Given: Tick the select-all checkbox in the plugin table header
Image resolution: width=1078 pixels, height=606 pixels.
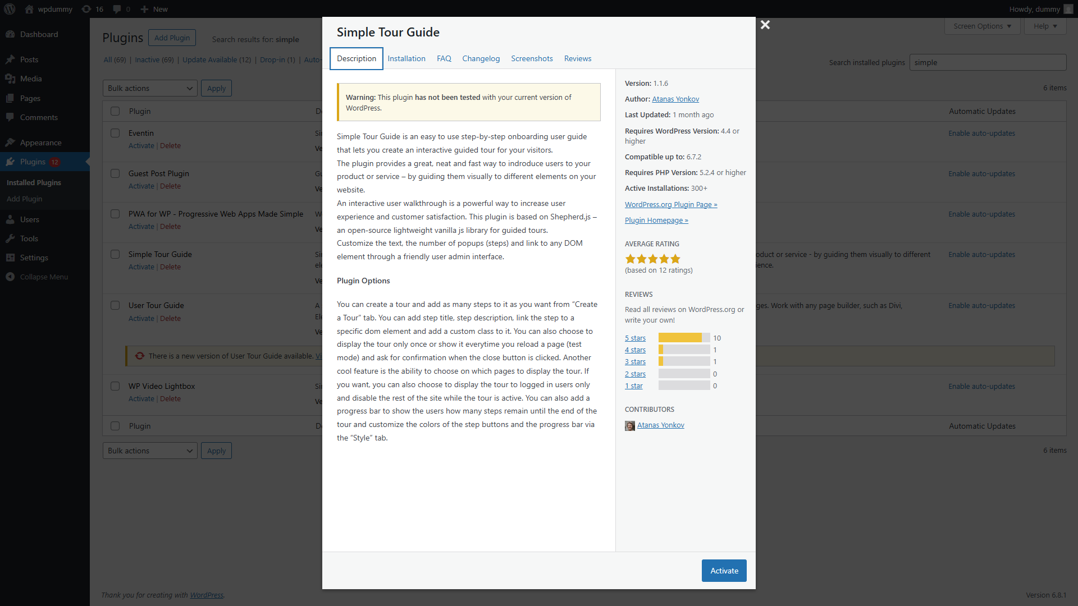Looking at the screenshot, I should point(115,111).
